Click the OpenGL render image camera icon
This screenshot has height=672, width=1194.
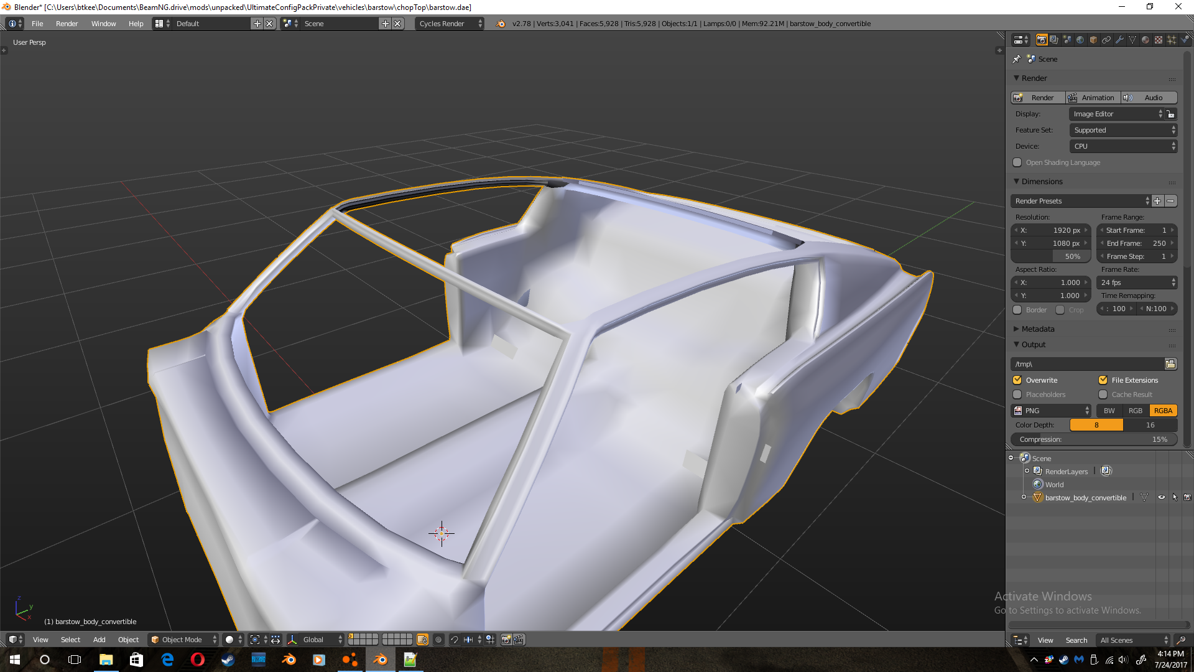(506, 640)
